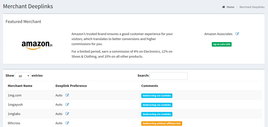Click the Comments column header
The height and width of the screenshot is (127, 268).
(x=150, y=86)
